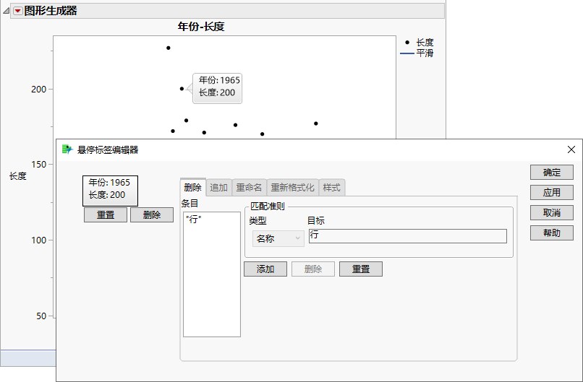The height and width of the screenshot is (382, 583).
Task: Close the 悬停标签编辑器 dialog
Action: click(571, 149)
